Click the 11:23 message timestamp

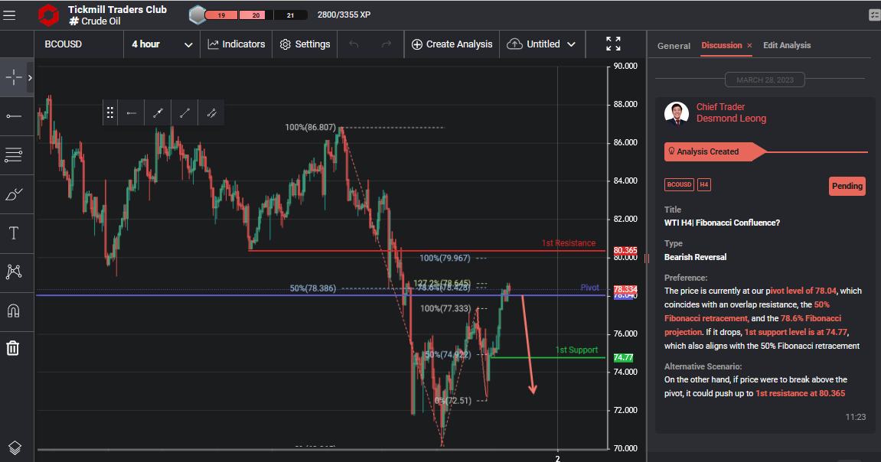855,417
